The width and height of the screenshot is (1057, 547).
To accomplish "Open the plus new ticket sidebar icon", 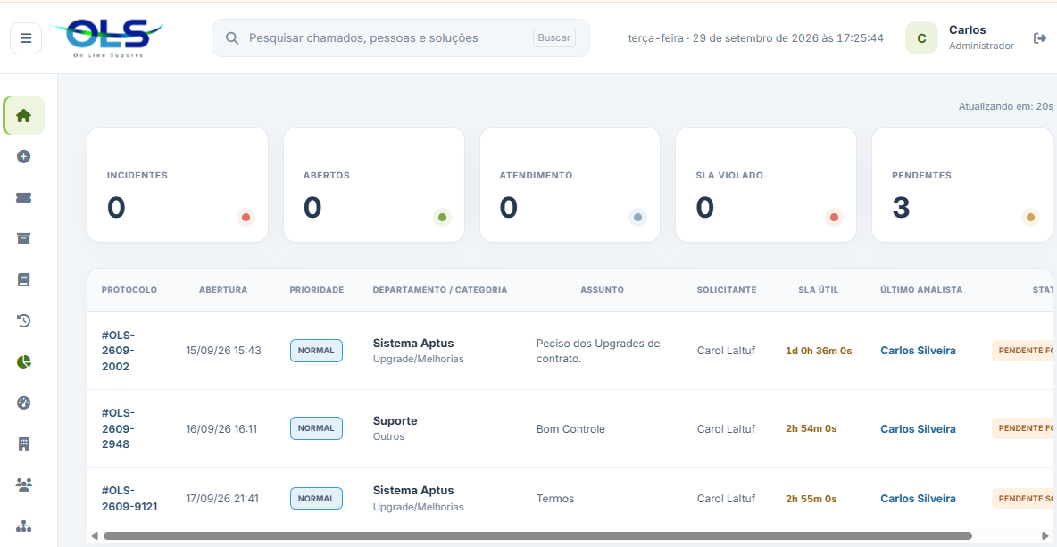I will [x=23, y=157].
